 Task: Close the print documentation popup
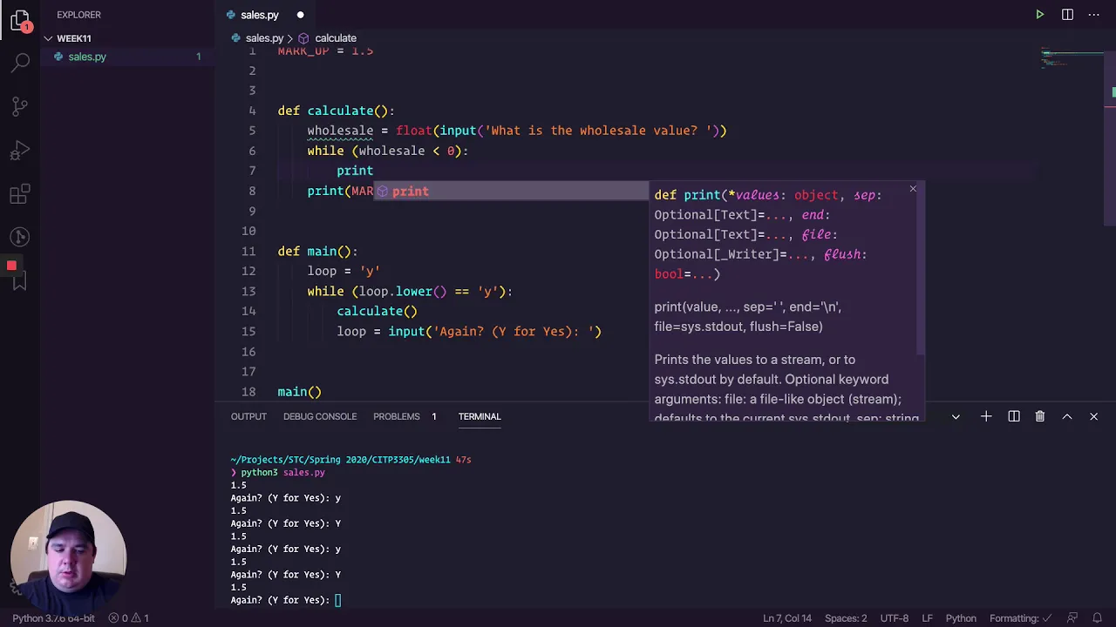pos(913,189)
